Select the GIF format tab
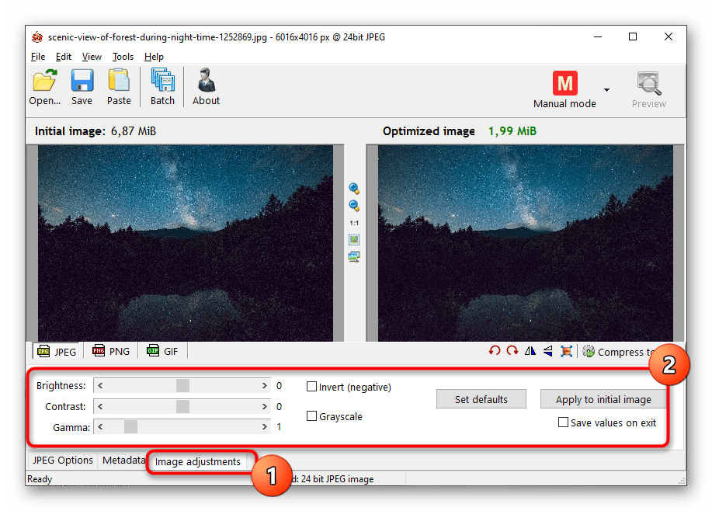Screen dimensions: 712x511 point(162,352)
